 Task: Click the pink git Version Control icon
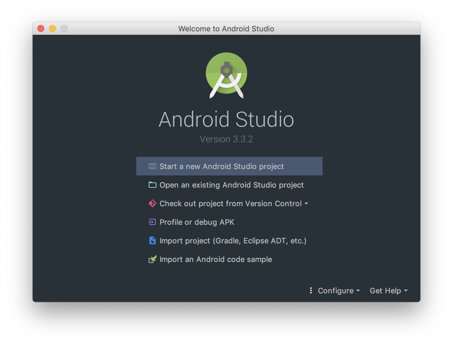click(153, 203)
